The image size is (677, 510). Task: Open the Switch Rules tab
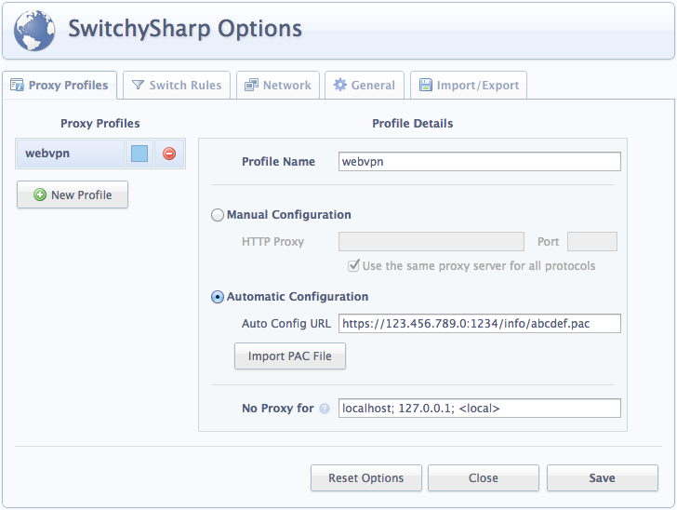177,85
